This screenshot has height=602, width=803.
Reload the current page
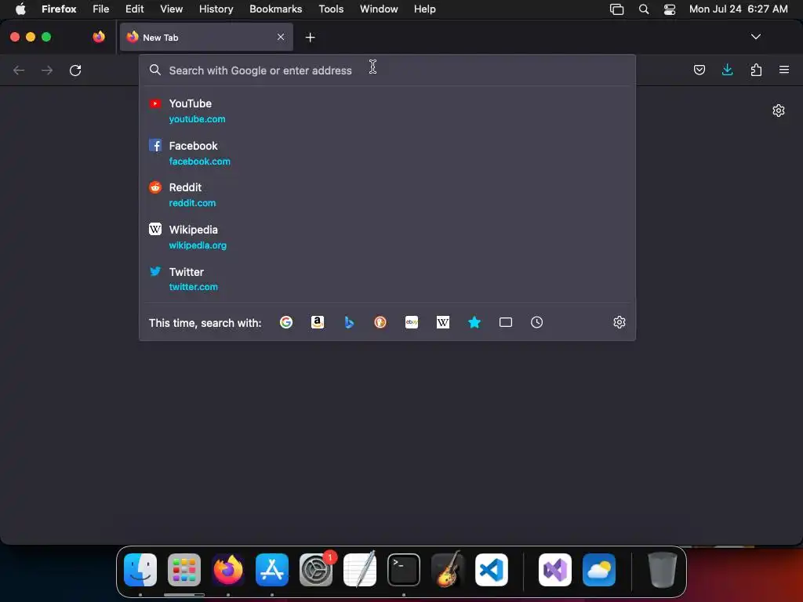coord(75,70)
